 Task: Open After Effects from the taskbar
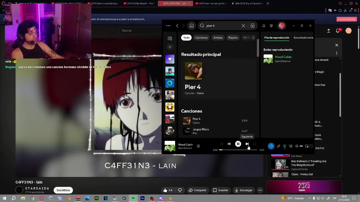143,198
